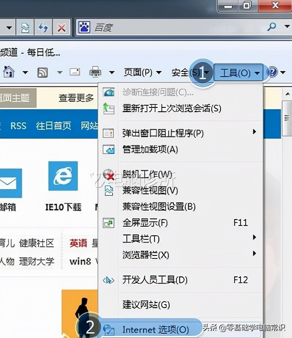292x338 pixels.
Task: Open 弹出窗口阻止程序(P) submenu
Action: click(180, 133)
